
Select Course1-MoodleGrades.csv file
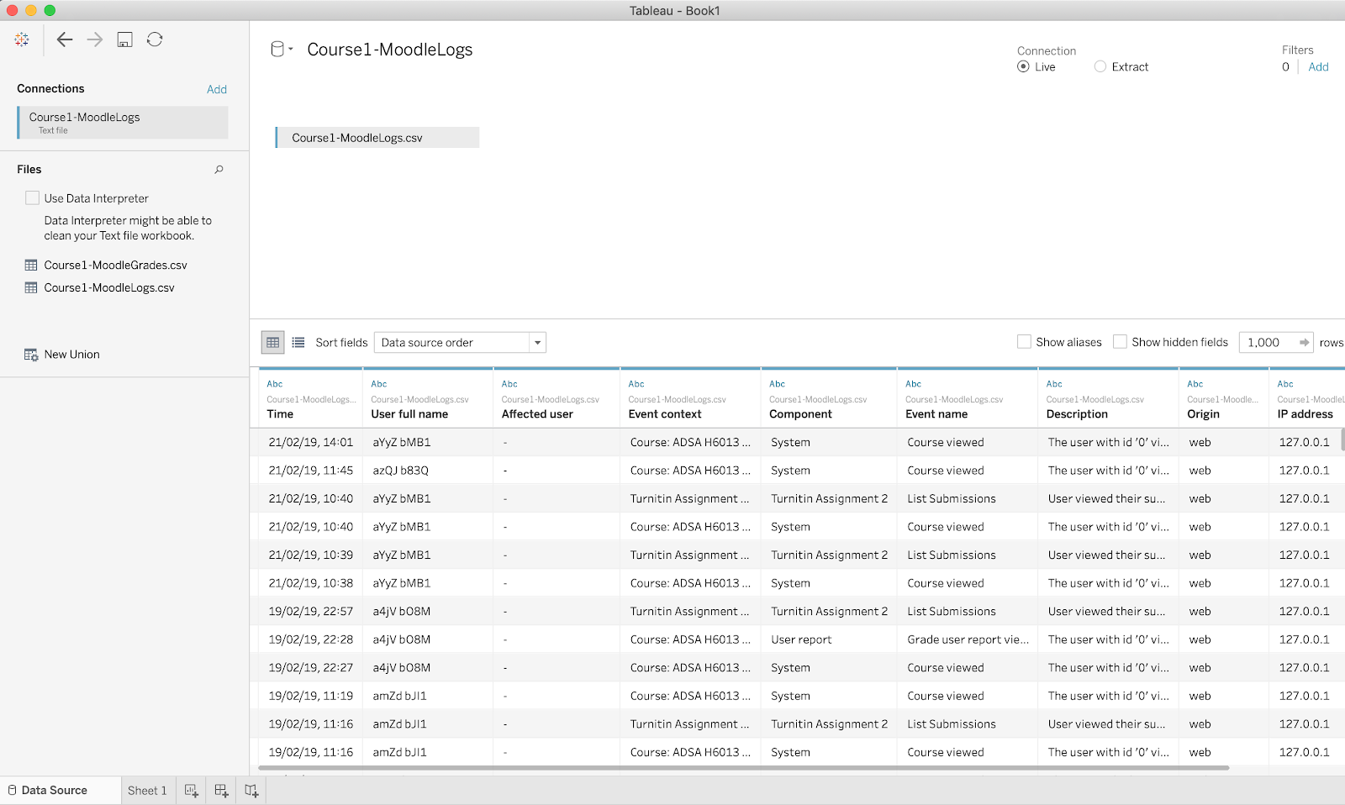(x=115, y=265)
